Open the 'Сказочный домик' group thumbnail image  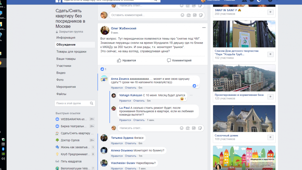[x=244, y=118]
